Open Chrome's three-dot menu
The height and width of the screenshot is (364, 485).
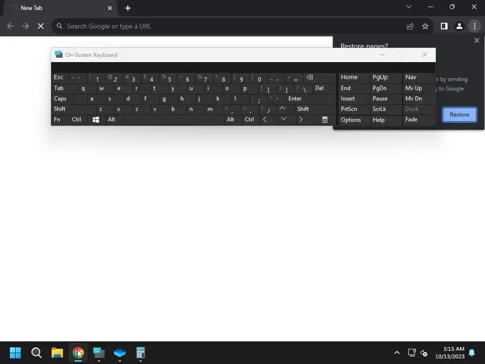475,27
